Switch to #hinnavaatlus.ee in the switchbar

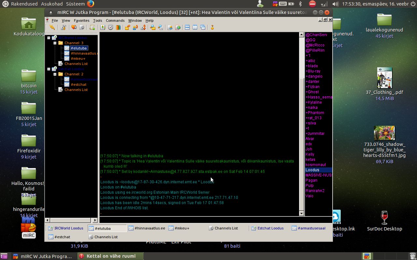pyautogui.click(x=147, y=228)
